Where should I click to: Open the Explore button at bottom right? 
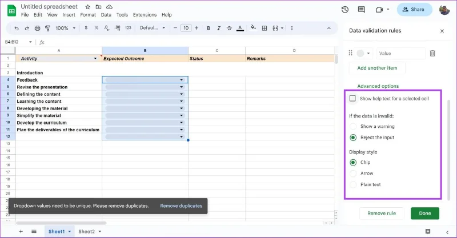click(x=428, y=231)
